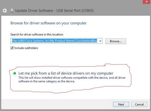This screenshot has width=151, height=111.
Task: Click 'Browse for driver software on your computer' heading
Action: [49, 23]
